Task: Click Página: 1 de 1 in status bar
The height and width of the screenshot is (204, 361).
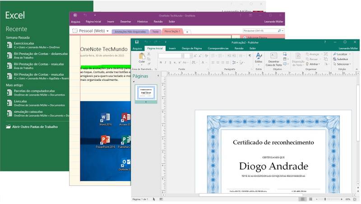Action: tap(140, 199)
